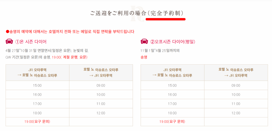The image size is (272, 131).
Task: Select the 15:00 cell in on-season table
Action: point(37,86)
